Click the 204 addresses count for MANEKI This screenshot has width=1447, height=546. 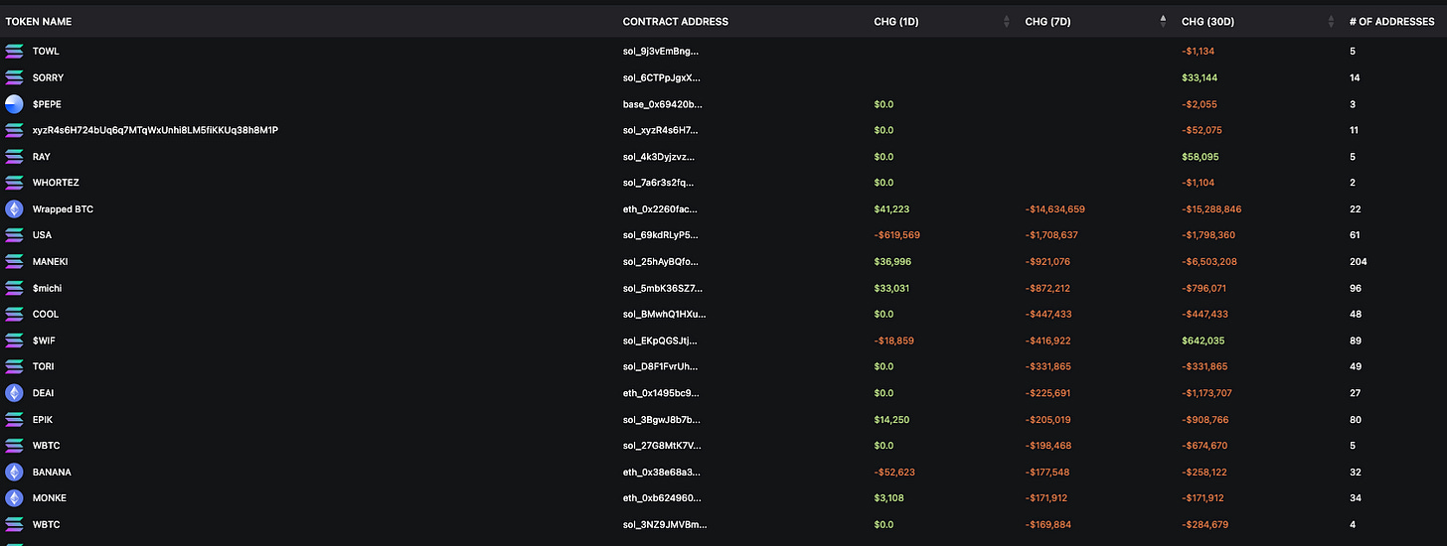pos(1359,262)
